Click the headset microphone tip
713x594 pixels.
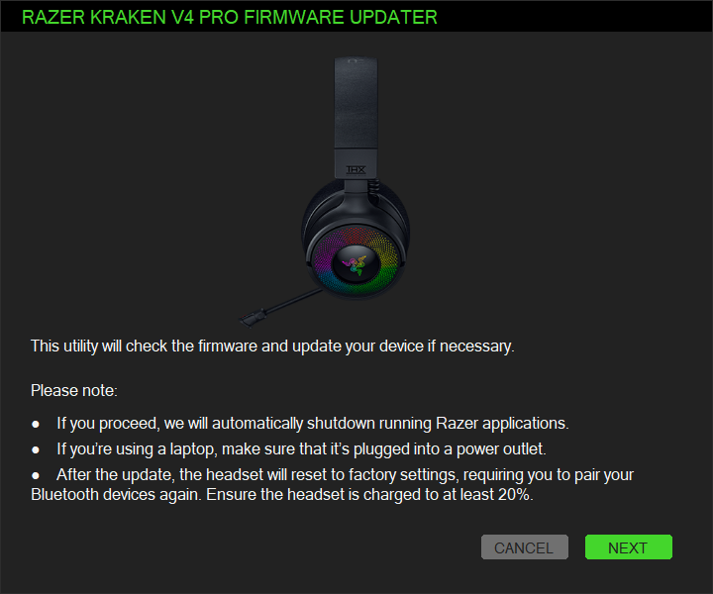point(253,318)
